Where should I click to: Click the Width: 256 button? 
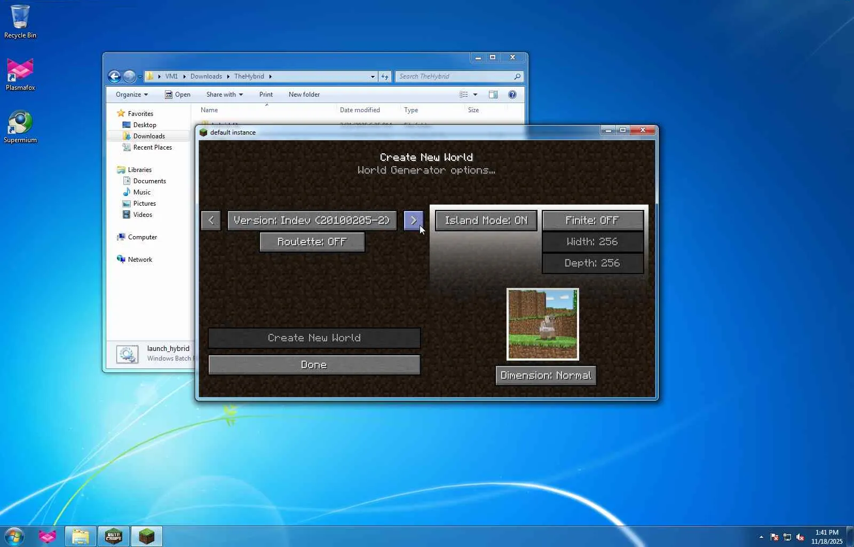tap(592, 242)
